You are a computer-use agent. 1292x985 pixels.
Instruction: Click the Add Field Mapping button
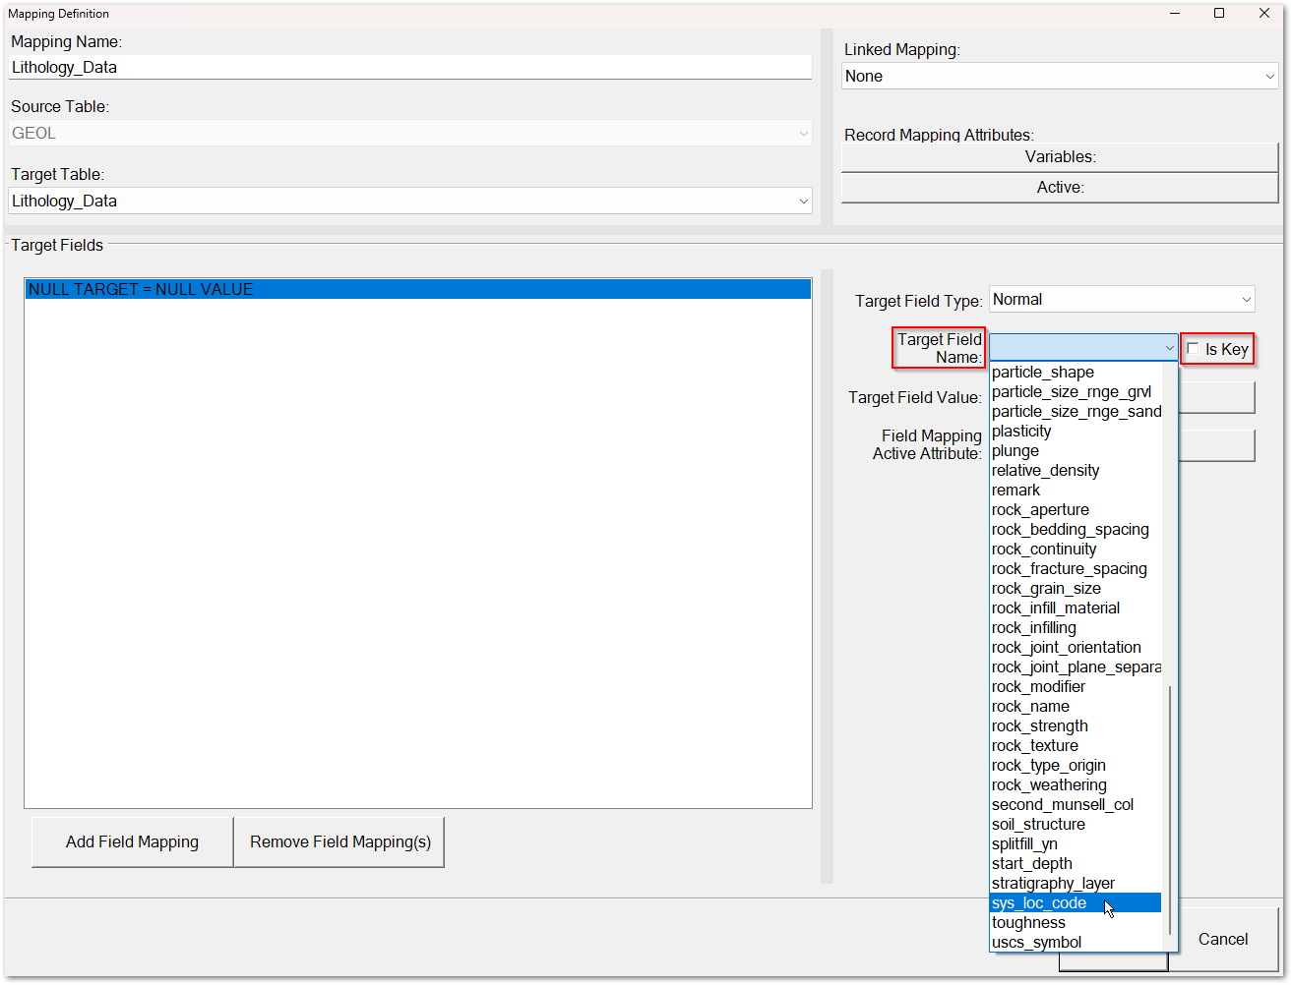(133, 842)
